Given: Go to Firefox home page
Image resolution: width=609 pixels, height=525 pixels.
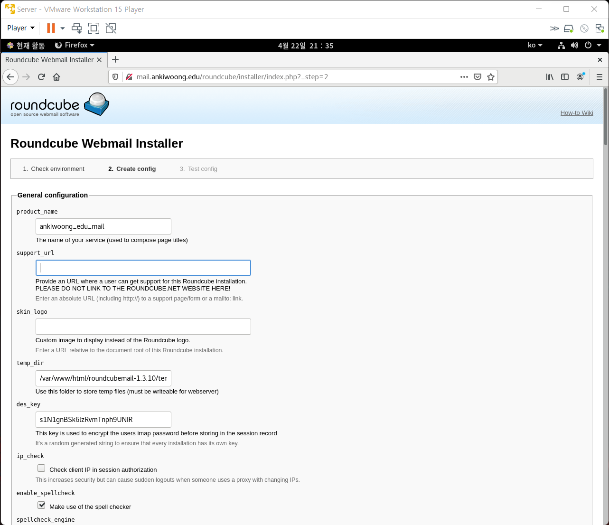Looking at the screenshot, I should tap(56, 77).
